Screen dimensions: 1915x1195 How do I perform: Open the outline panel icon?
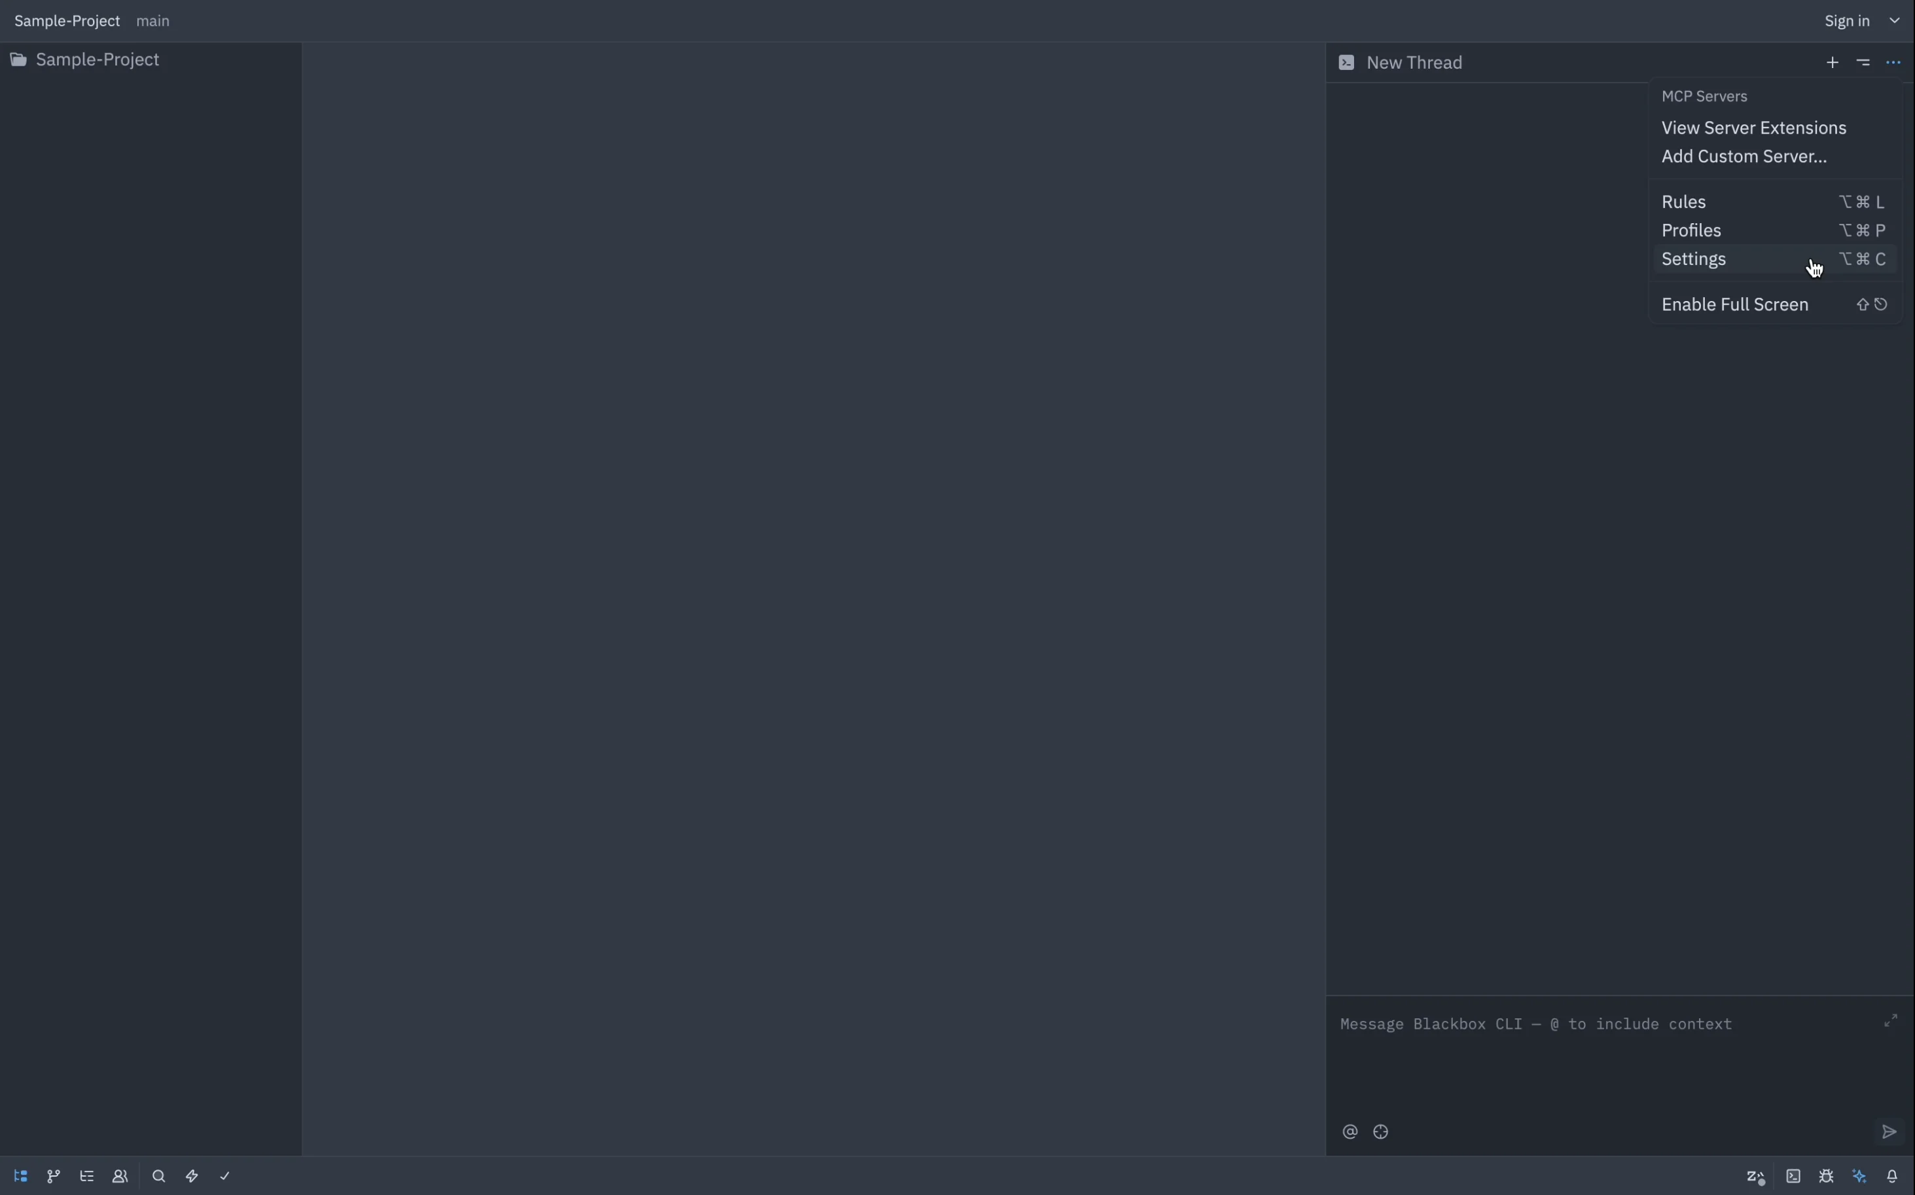[87, 1176]
